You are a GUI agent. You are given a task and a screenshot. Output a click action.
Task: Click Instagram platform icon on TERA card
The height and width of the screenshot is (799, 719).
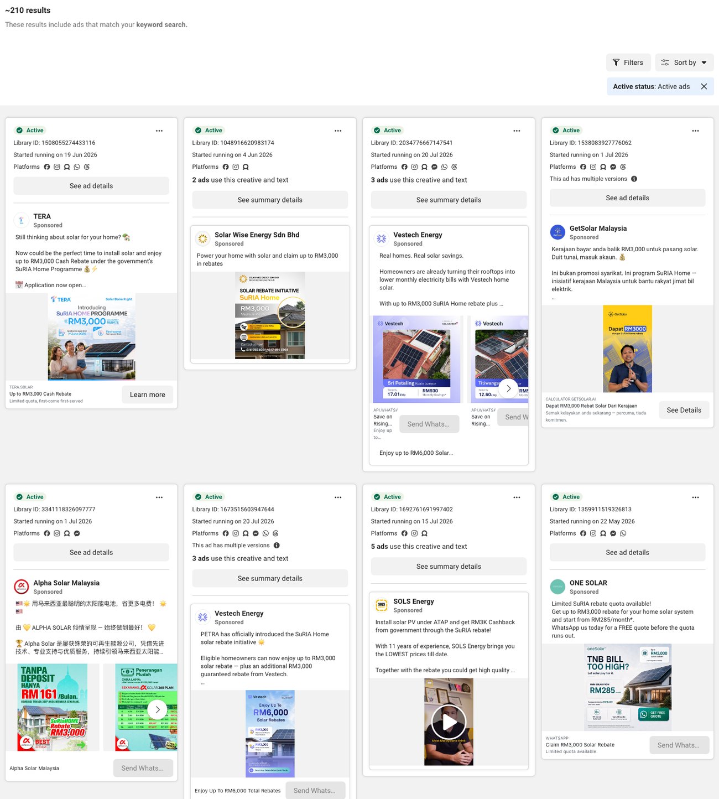tap(57, 167)
